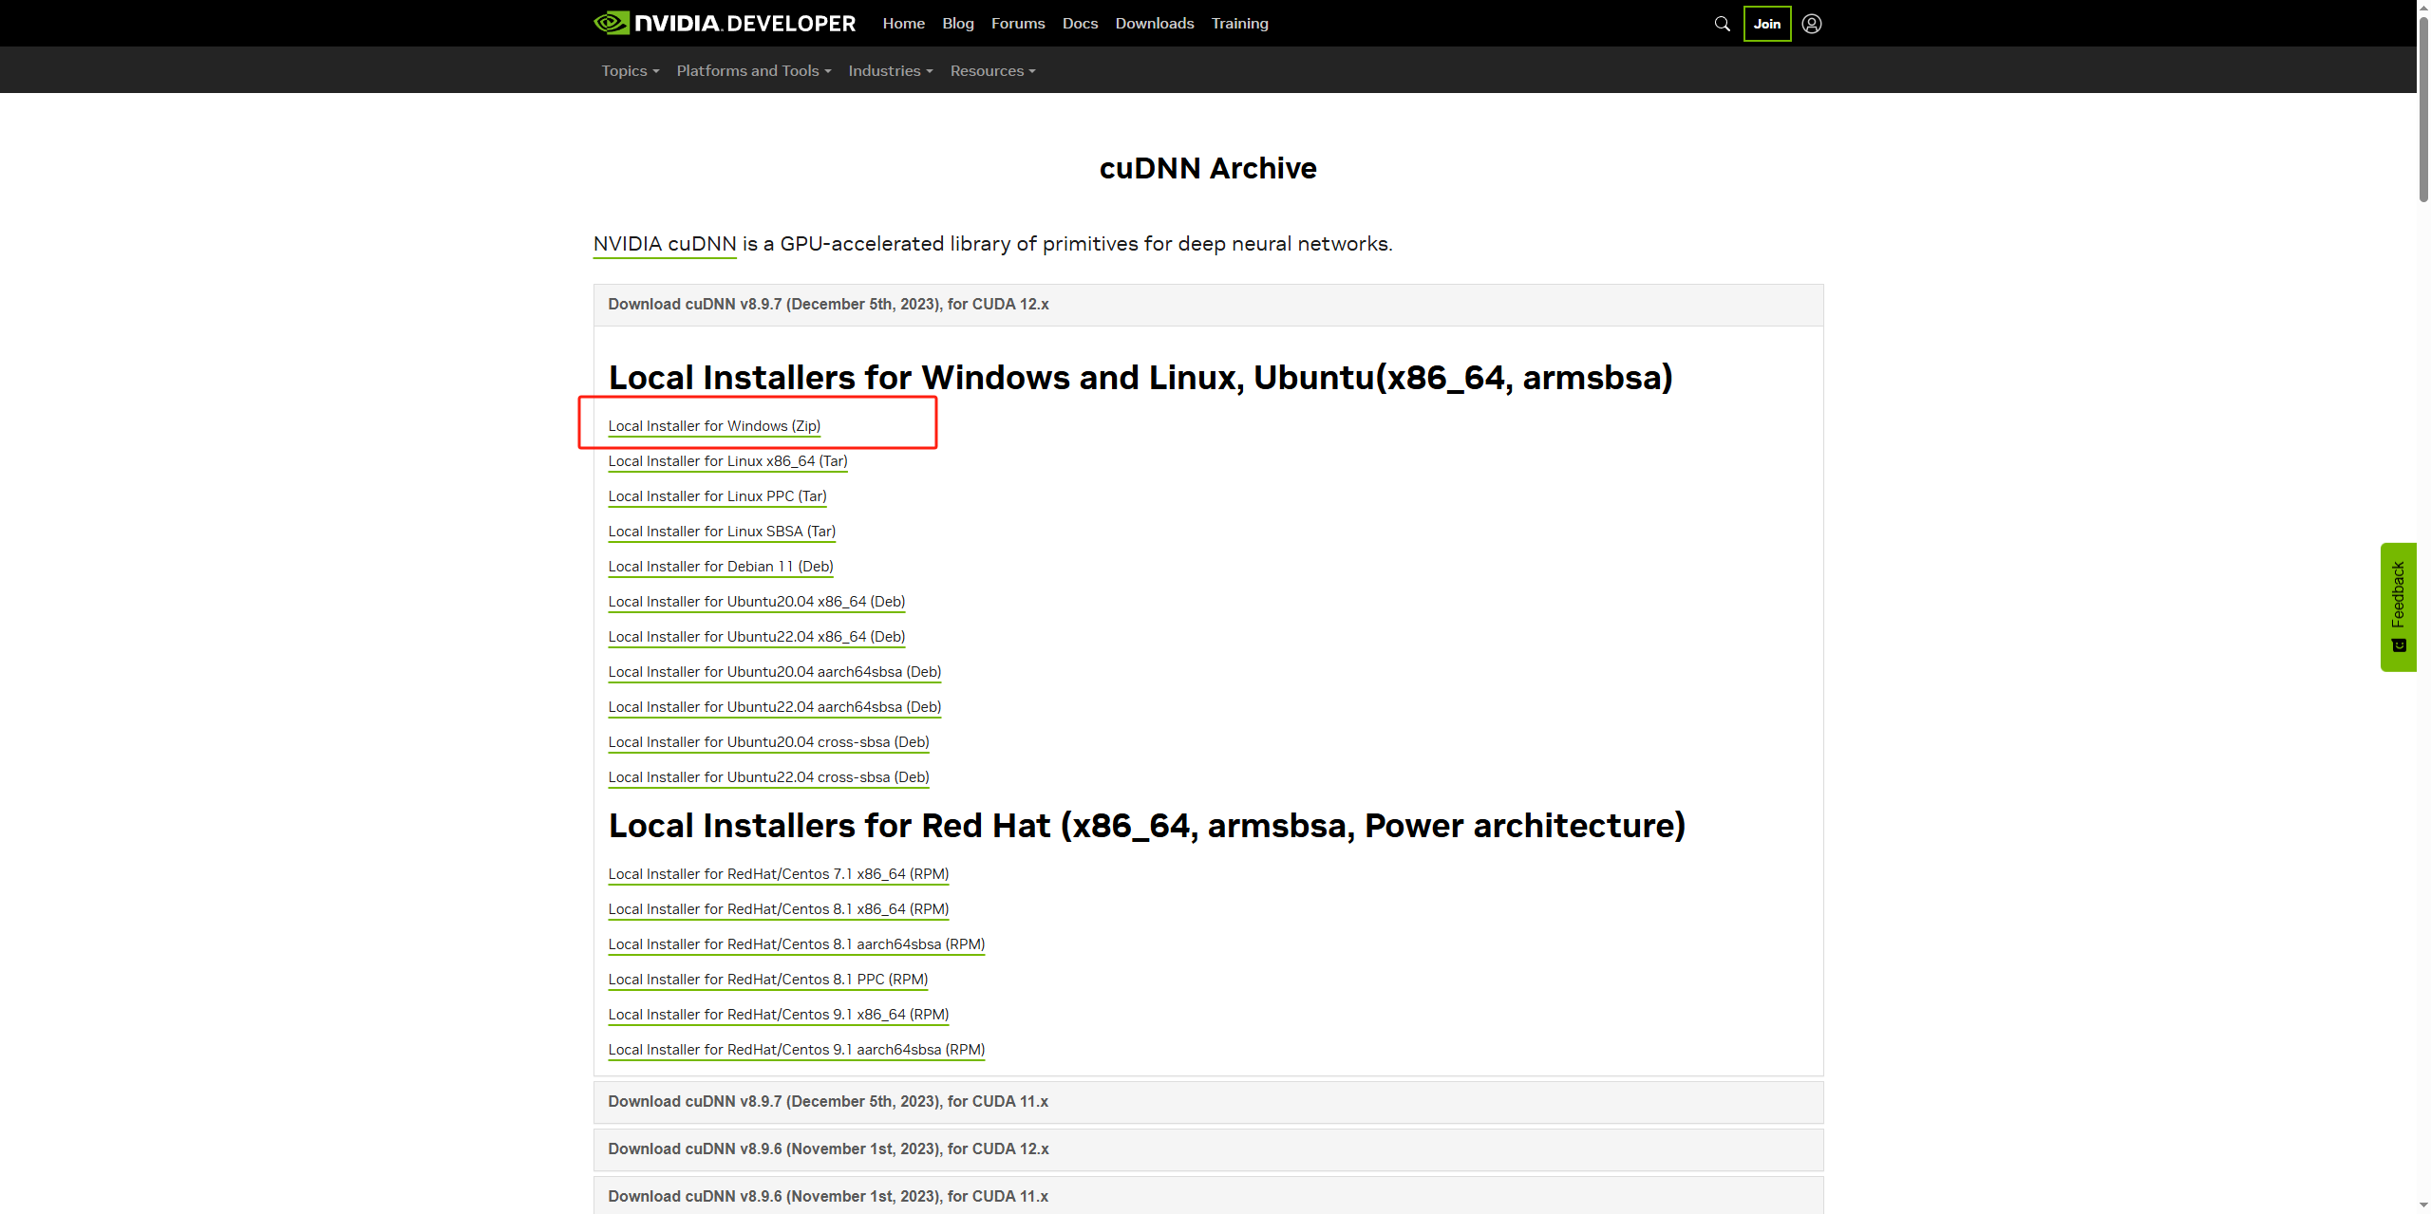This screenshot has width=2431, height=1214.
Task: Click the Join button
Action: coord(1767,24)
